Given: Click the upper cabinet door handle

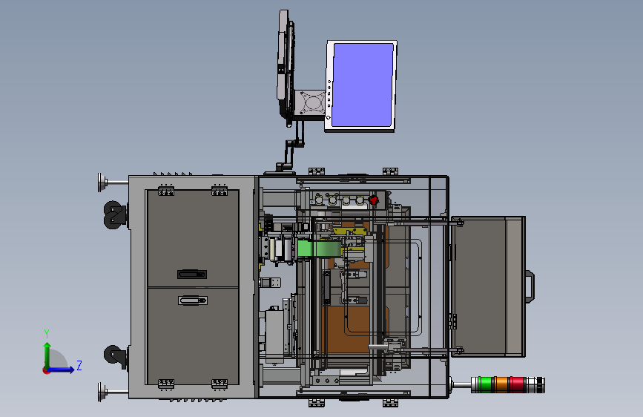Looking at the screenshot, I should pyautogui.click(x=192, y=275).
